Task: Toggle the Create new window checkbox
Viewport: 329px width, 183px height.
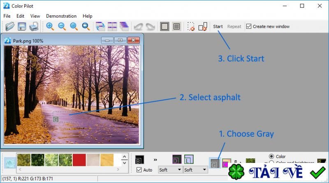Action: pyautogui.click(x=249, y=26)
